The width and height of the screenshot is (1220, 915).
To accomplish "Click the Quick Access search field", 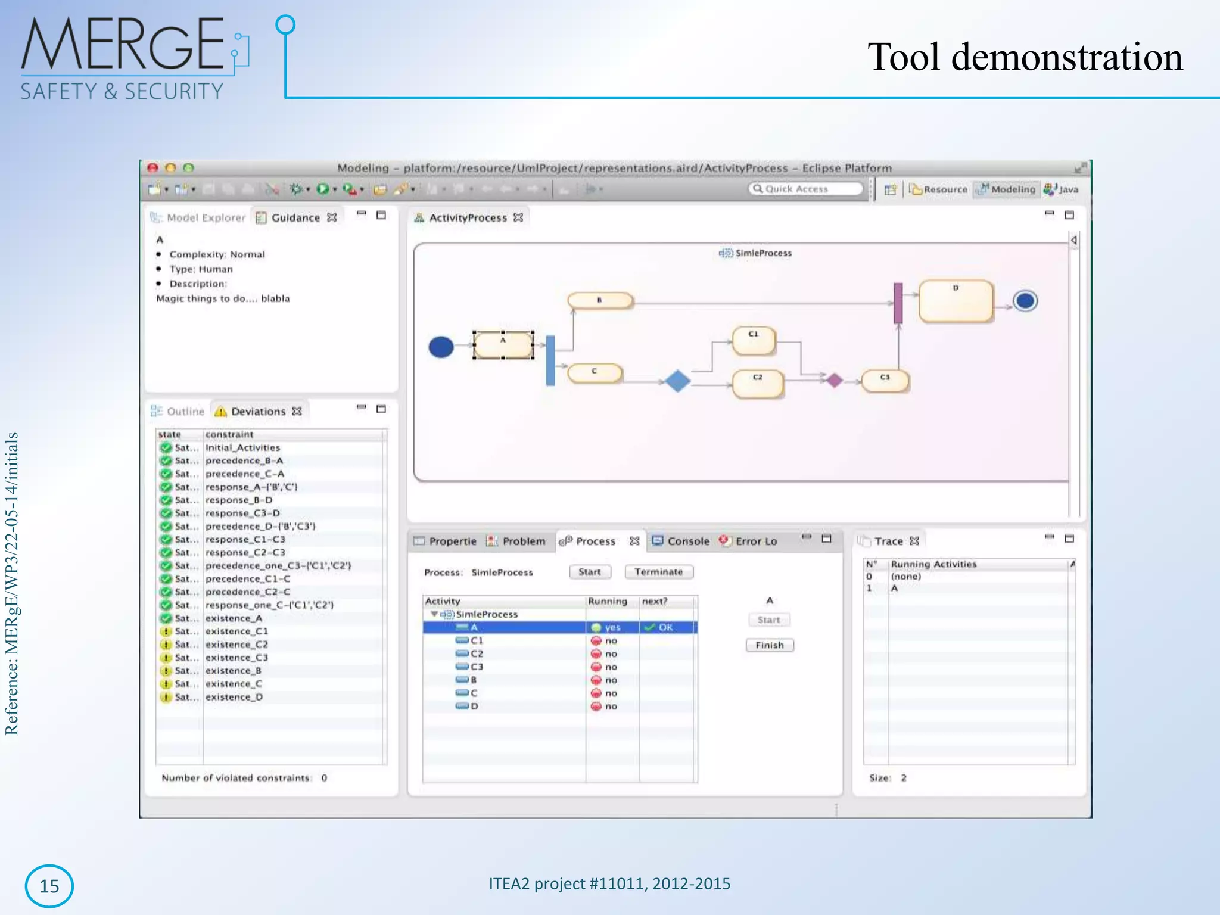I will coord(805,189).
